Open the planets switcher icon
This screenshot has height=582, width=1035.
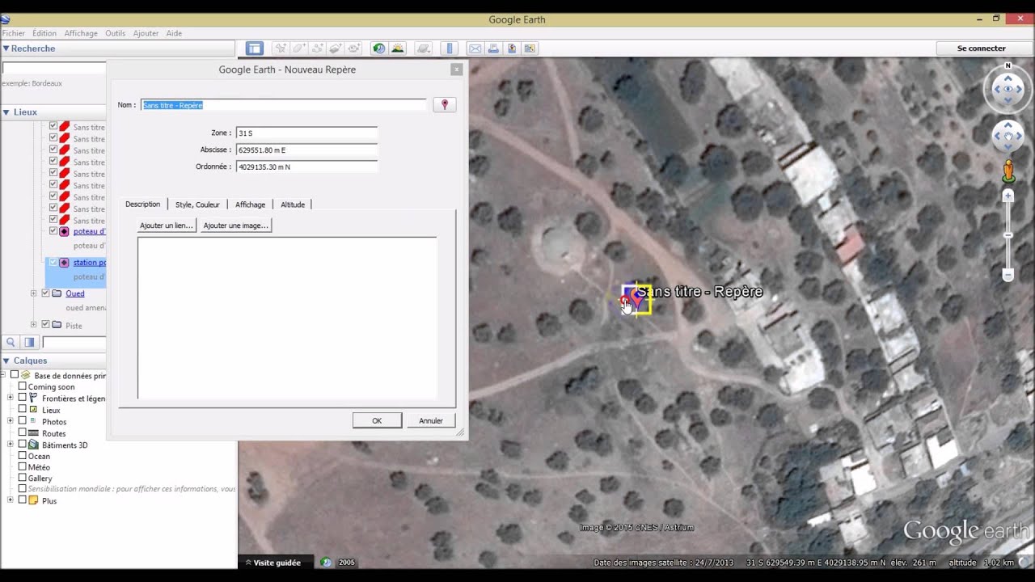click(423, 48)
